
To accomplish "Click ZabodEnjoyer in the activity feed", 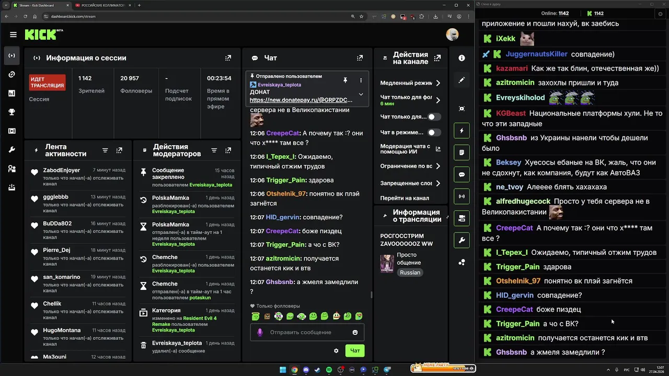I will click(62, 170).
